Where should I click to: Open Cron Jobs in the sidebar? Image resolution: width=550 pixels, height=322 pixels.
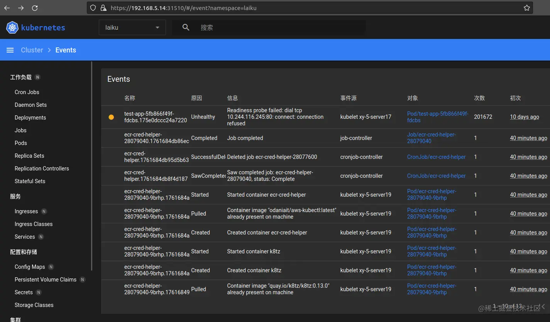pyautogui.click(x=27, y=92)
